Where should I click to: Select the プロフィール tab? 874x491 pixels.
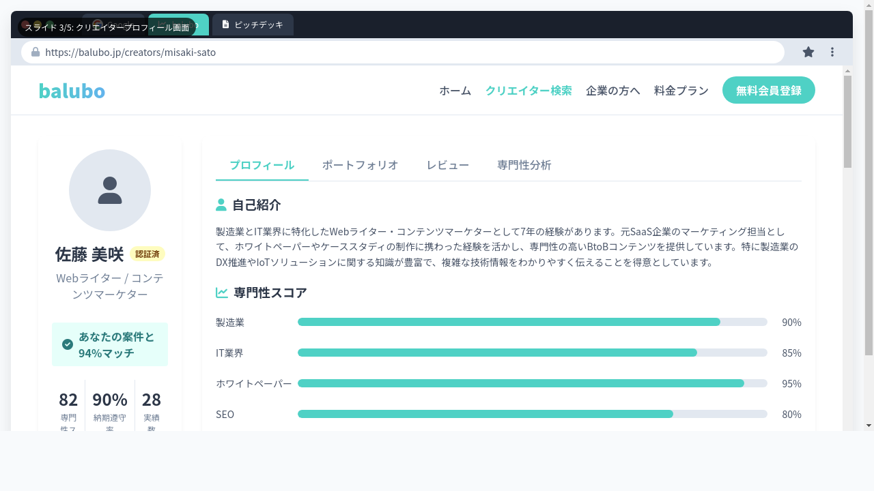(262, 165)
